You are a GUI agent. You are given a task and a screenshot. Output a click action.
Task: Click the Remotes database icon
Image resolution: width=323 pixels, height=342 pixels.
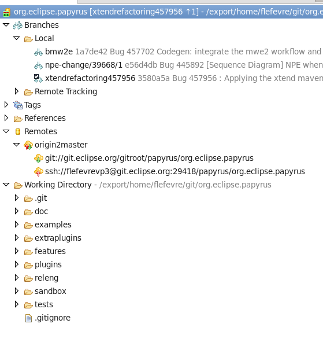click(x=18, y=132)
